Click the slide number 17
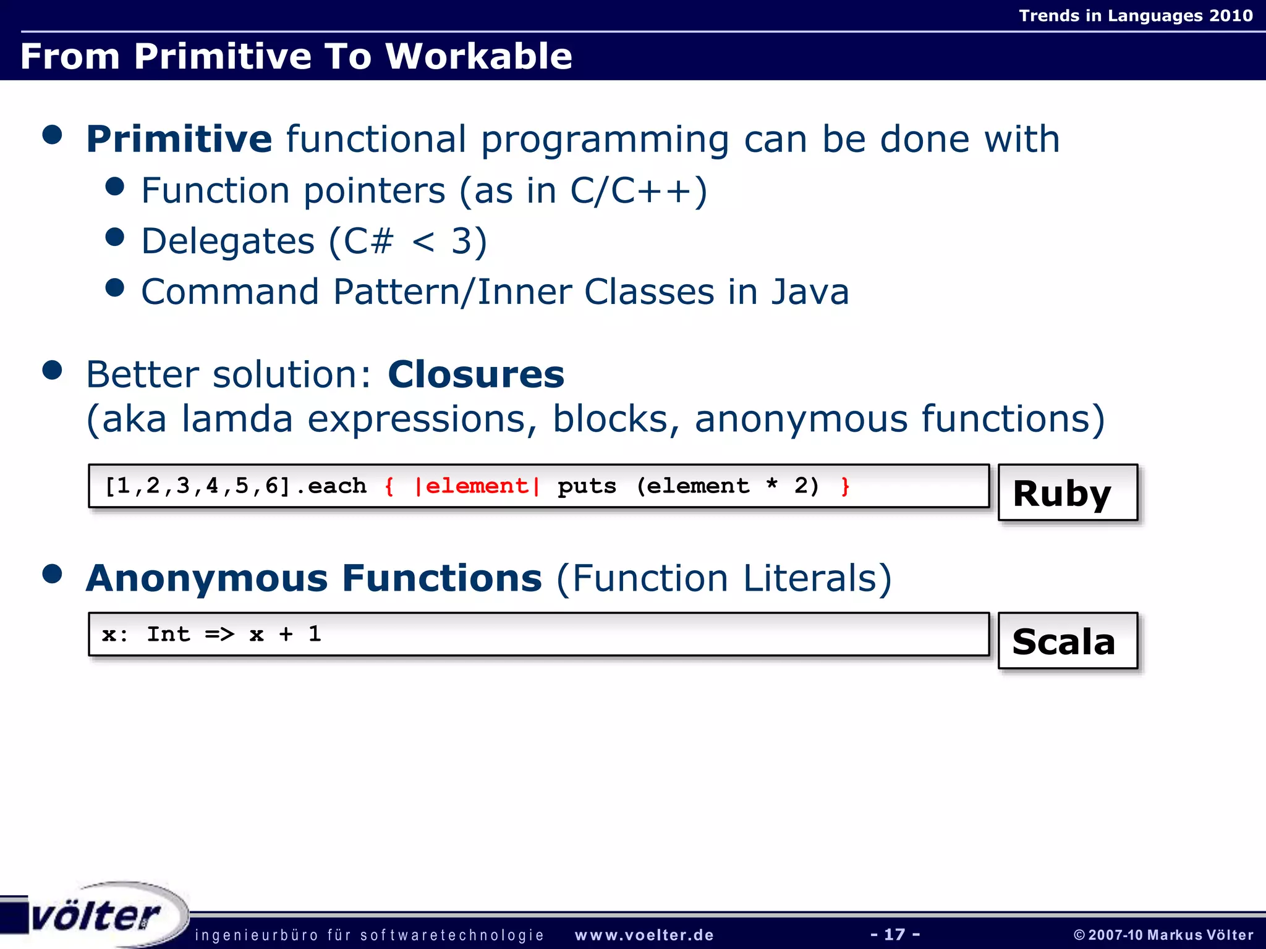Screen dimensions: 1266x949 (x=894, y=934)
